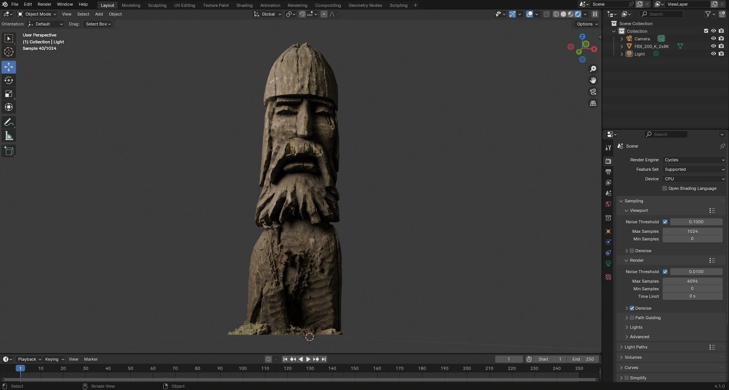Open the Texture properties tab
729x390 pixels.
tap(608, 277)
